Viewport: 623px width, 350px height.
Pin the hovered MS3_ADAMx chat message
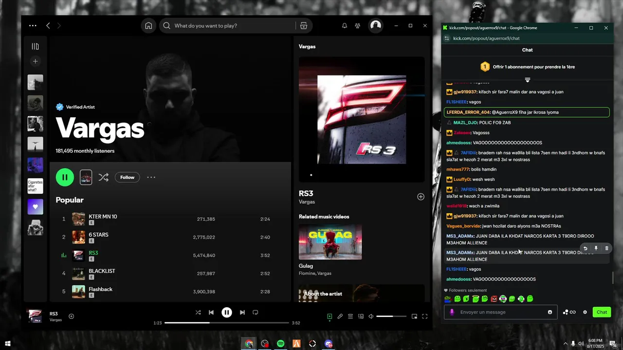tap(596, 248)
